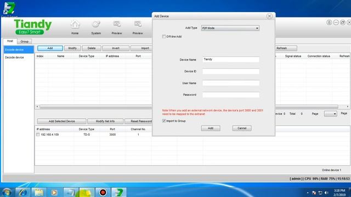Switch to the screen recorder taskbar icon

103,192
